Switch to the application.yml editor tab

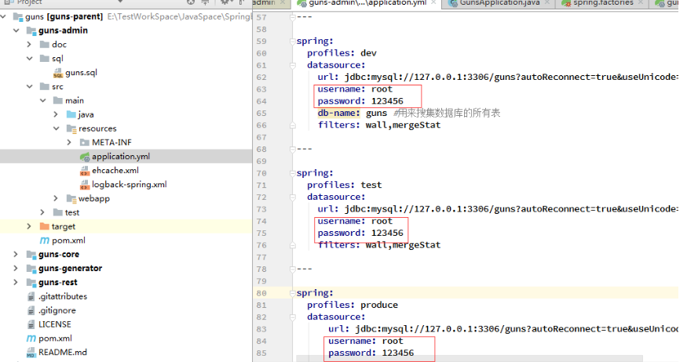coord(367,3)
